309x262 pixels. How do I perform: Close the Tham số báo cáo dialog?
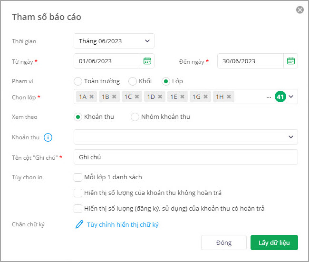[299, 10]
